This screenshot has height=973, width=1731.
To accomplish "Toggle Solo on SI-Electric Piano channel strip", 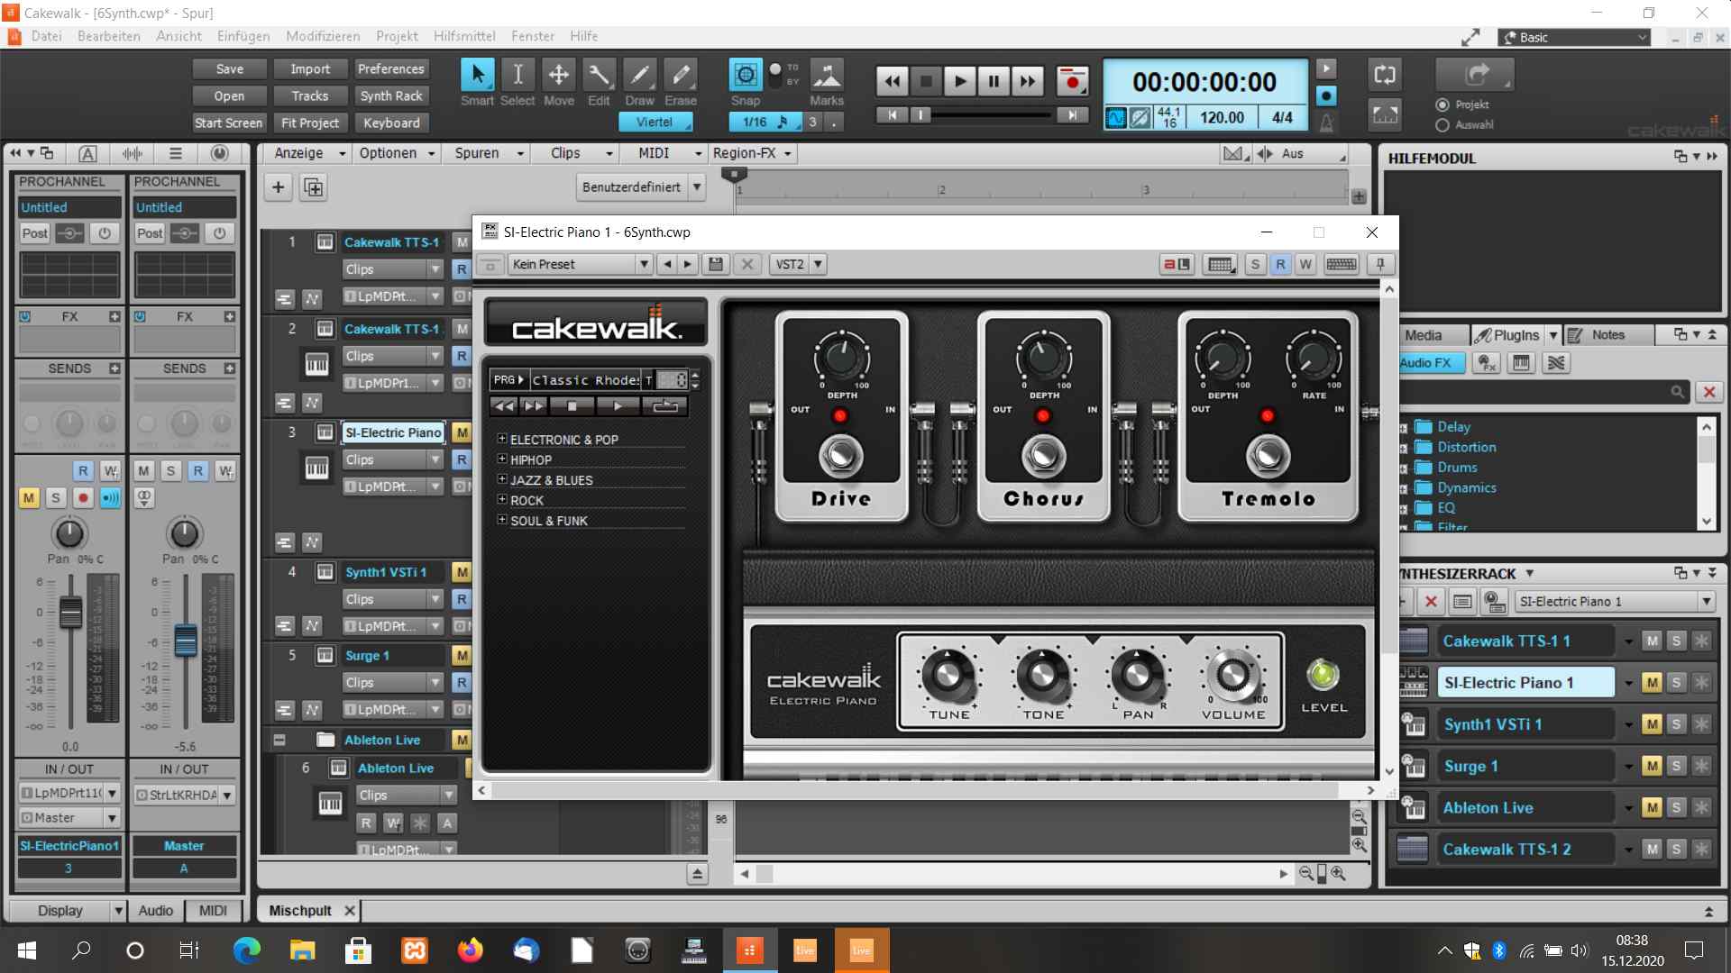I will point(56,498).
